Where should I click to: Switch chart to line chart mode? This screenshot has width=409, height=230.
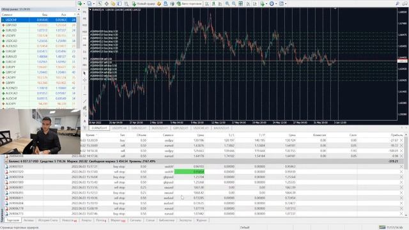(220, 4)
